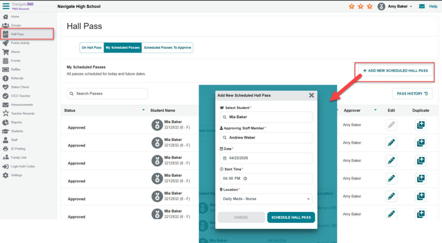Viewport: 442px width, 243px height.
Task: Open Stores via the shopping cart icon
Action: [x=6, y=52]
